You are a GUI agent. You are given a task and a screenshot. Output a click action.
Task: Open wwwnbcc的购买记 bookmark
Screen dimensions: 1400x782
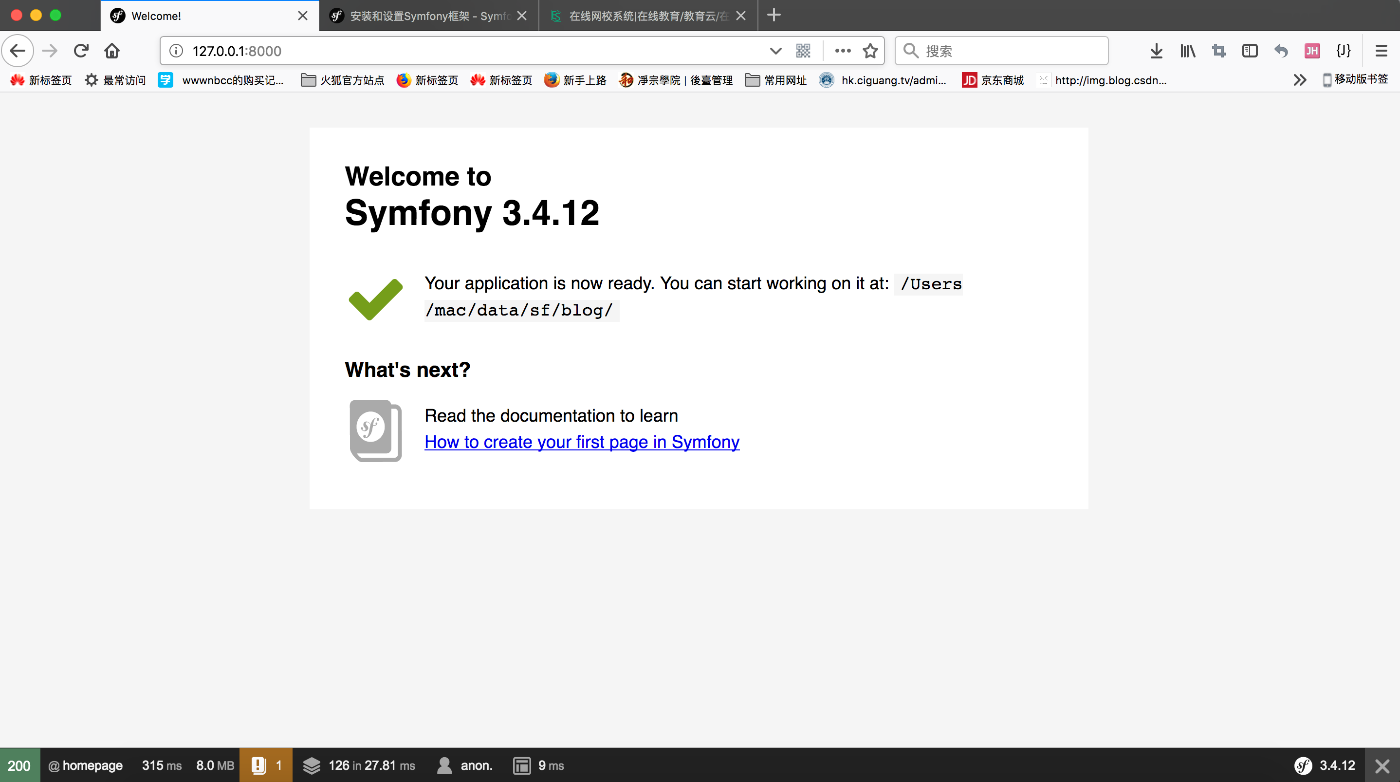221,80
